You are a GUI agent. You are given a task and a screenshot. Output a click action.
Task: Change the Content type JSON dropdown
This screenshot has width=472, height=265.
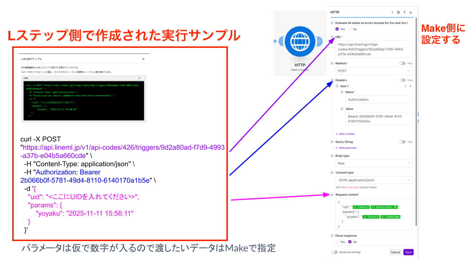[374, 180]
